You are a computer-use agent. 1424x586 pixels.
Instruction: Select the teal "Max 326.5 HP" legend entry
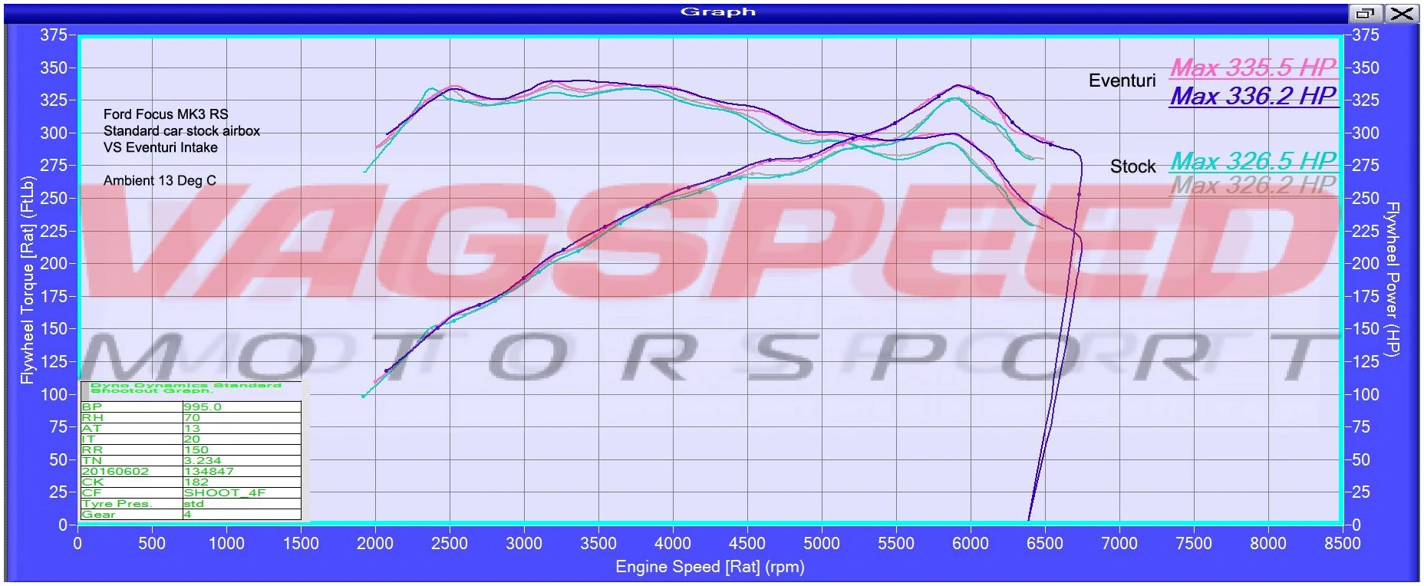[x=1254, y=161]
